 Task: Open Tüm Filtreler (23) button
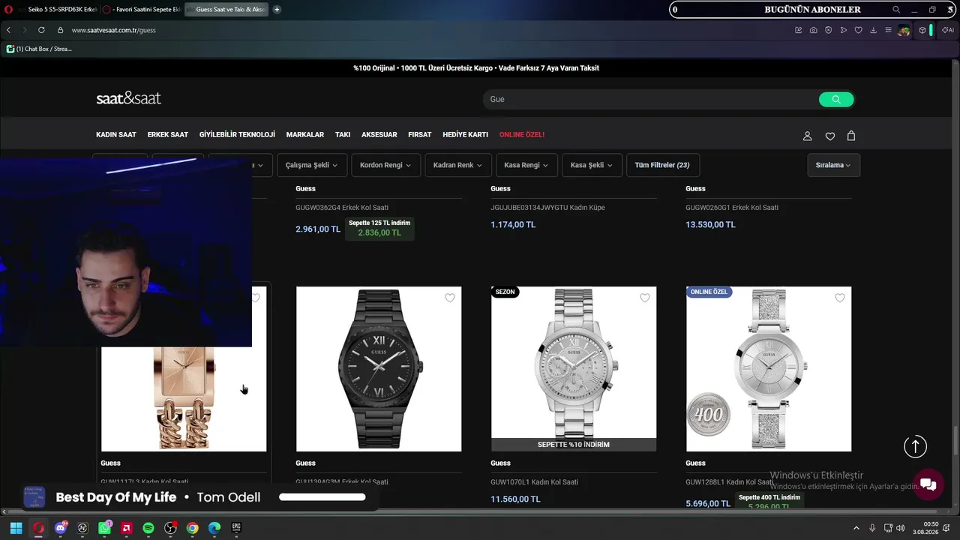(662, 165)
